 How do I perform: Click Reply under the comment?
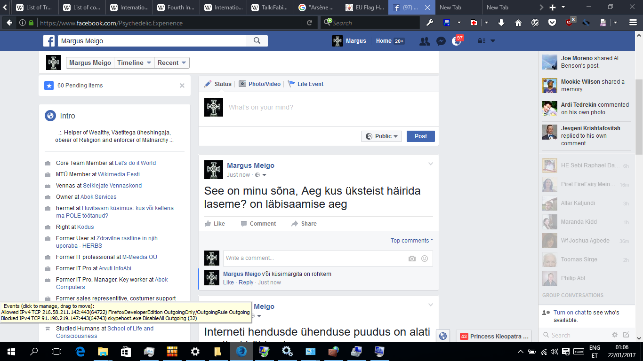246,283
